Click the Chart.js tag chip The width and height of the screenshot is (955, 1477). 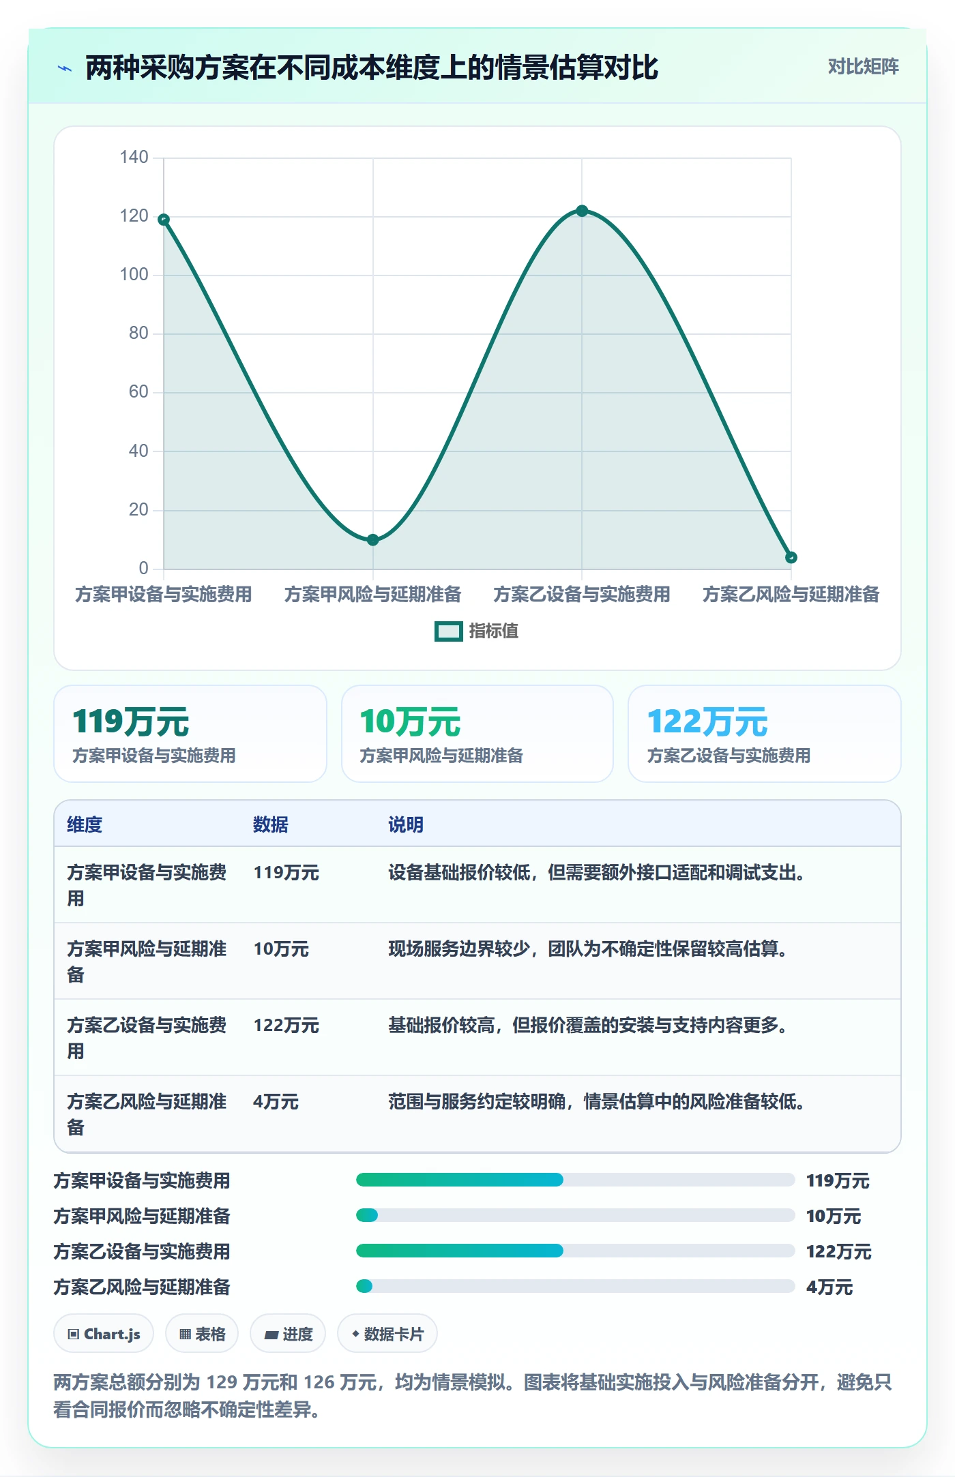pos(104,1334)
